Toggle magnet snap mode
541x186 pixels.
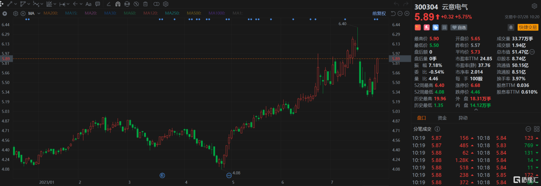click(x=118, y=4)
